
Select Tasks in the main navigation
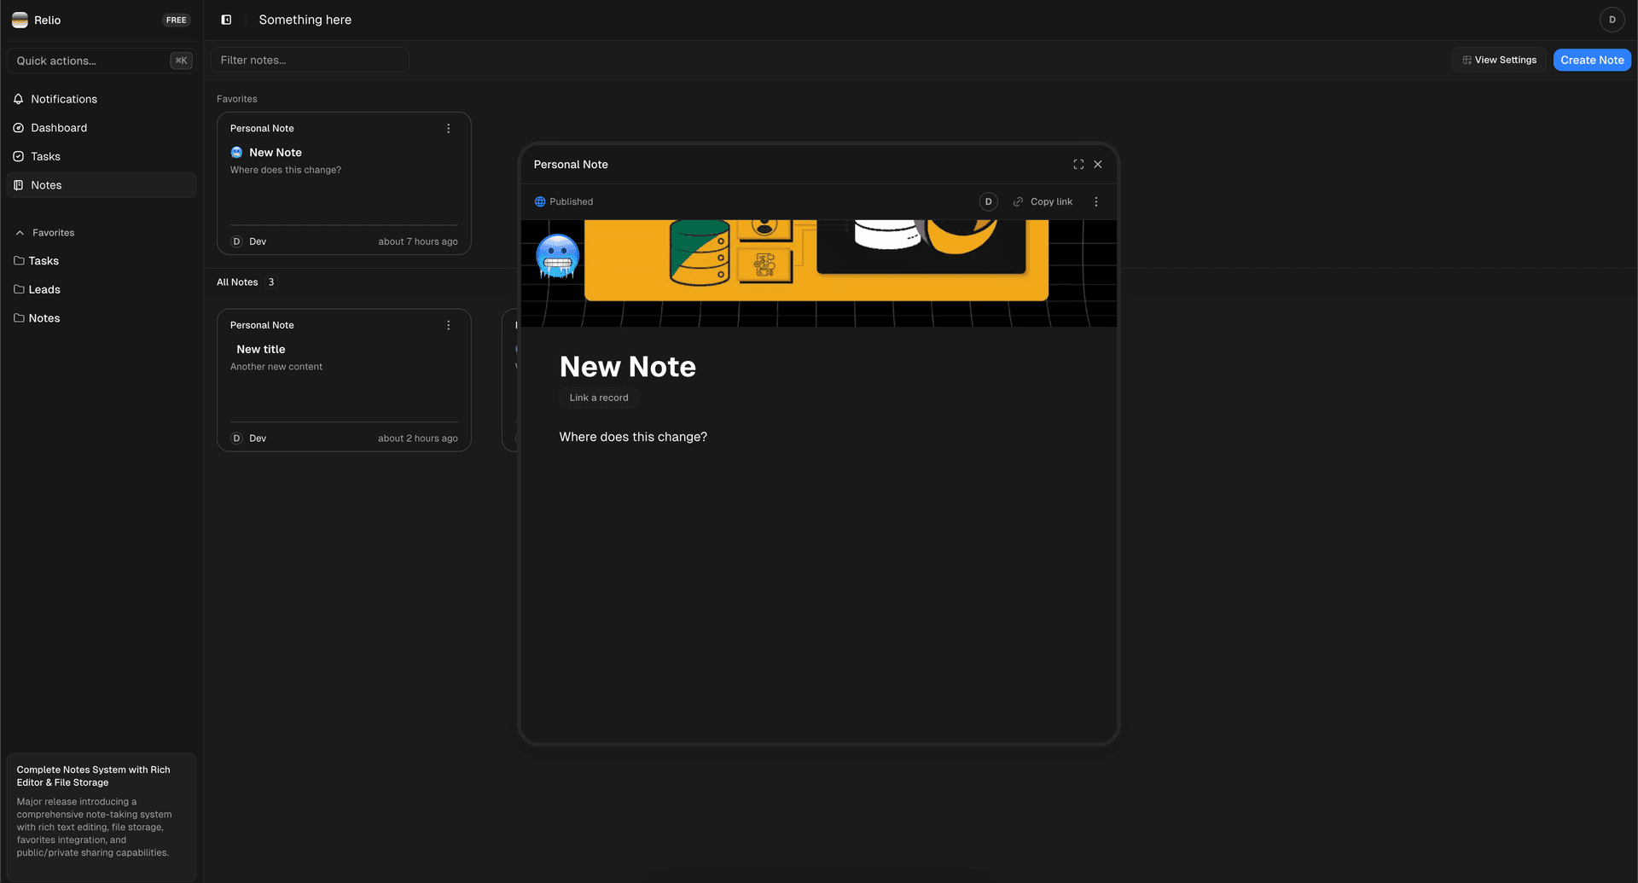click(x=45, y=157)
